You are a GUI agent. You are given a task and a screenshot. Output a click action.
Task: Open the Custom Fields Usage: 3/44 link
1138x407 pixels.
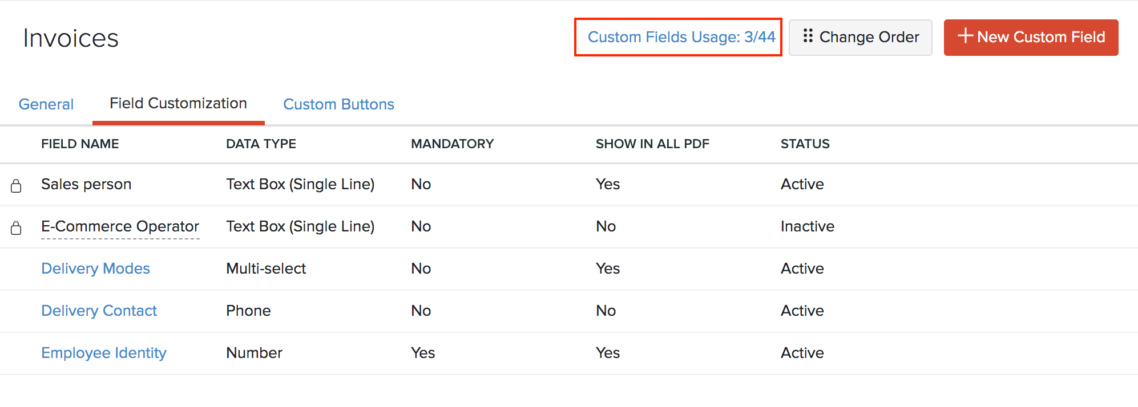coord(681,37)
